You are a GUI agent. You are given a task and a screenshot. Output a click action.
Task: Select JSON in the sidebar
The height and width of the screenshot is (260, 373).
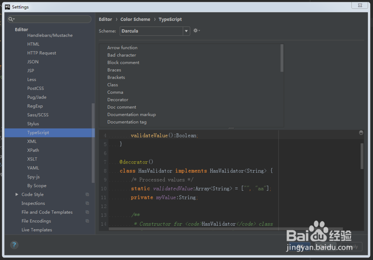tap(33, 61)
